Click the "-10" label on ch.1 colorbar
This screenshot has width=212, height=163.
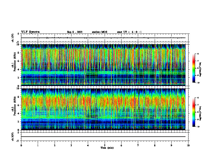coord(198,83)
